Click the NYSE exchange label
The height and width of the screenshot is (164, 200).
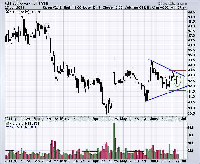pyautogui.click(x=43, y=4)
